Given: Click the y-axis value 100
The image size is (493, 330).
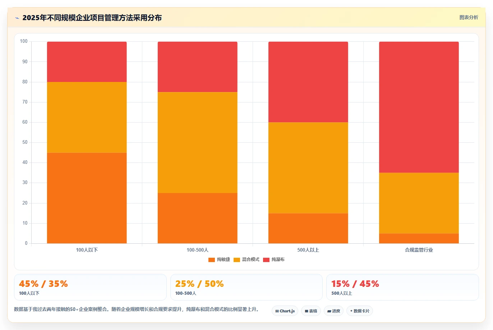Looking at the screenshot, I should pos(24,41).
